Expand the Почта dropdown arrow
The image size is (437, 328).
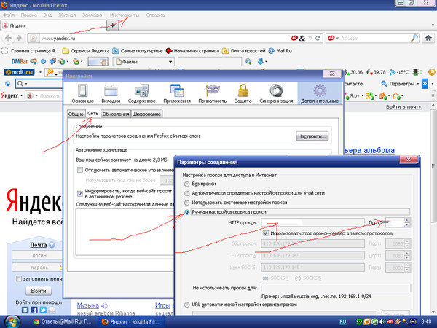pyautogui.click(x=52, y=245)
